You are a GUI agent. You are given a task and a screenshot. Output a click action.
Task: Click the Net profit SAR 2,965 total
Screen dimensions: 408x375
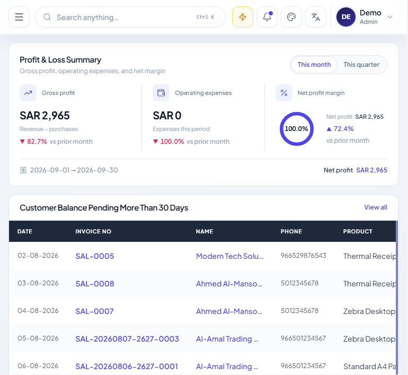pyautogui.click(x=356, y=170)
